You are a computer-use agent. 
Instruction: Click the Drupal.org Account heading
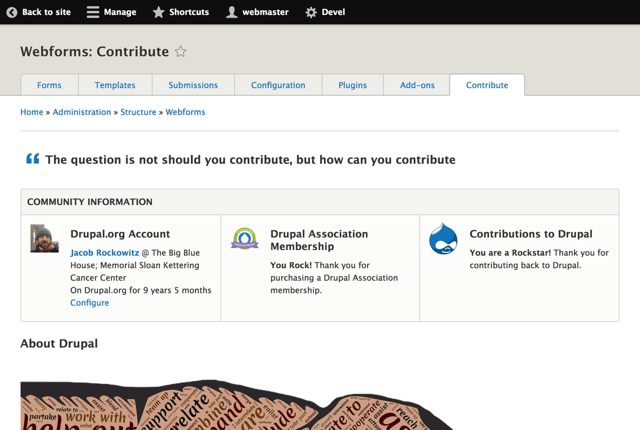tap(120, 234)
